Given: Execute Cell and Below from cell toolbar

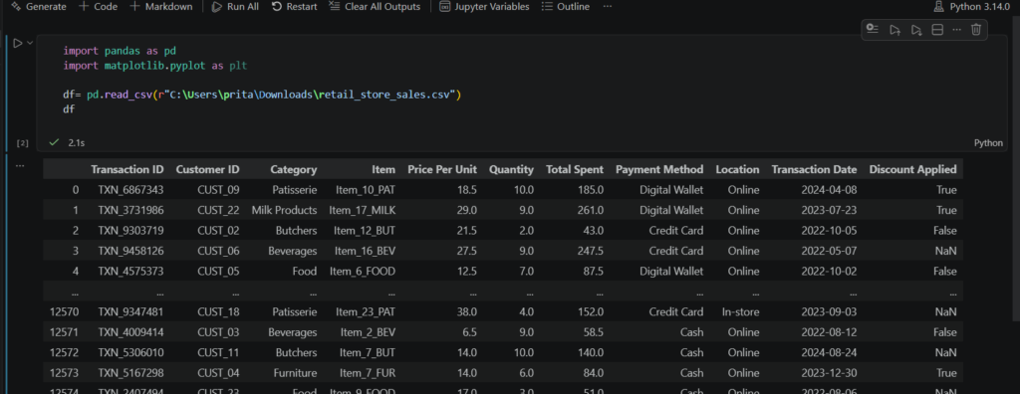Looking at the screenshot, I should coord(916,29).
